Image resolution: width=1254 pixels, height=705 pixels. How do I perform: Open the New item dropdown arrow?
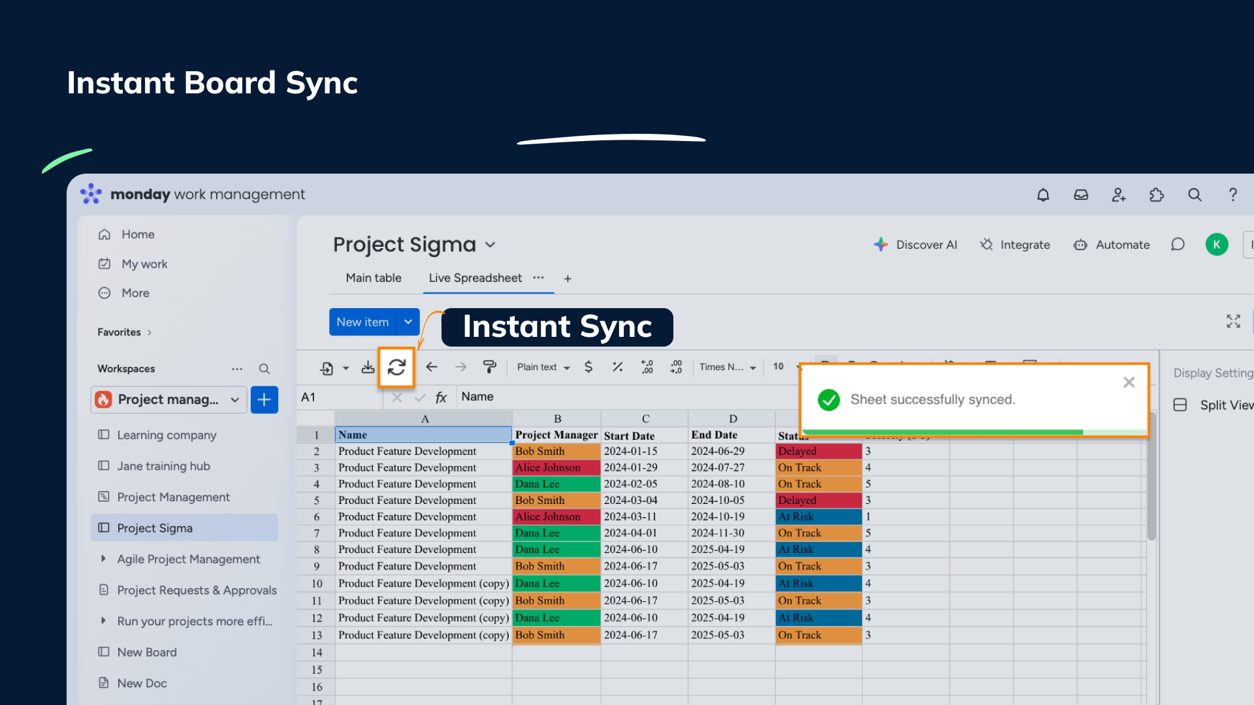(x=408, y=322)
